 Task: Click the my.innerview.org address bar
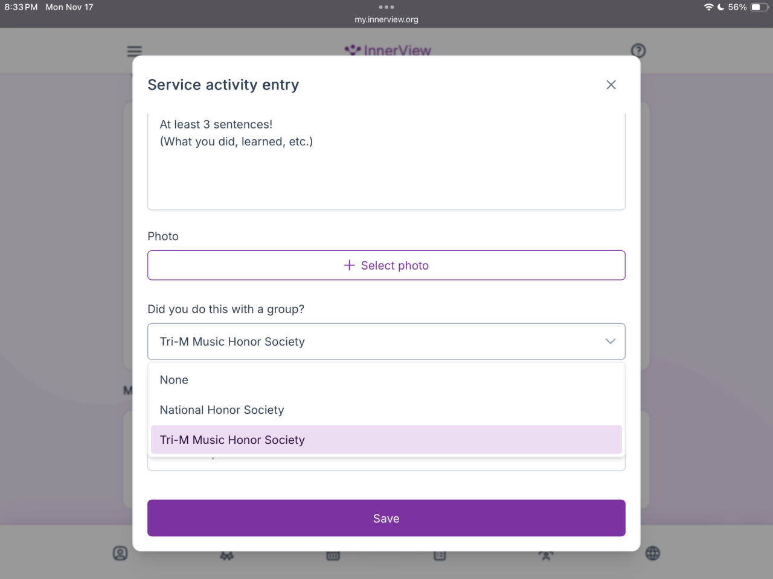pyautogui.click(x=386, y=19)
